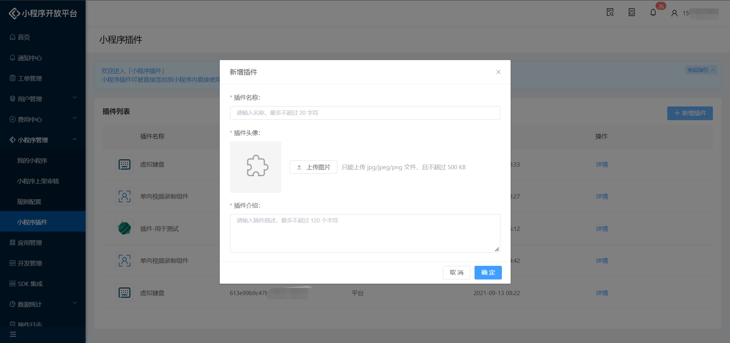Click the green 插件-用于测试 avatar icon

pyautogui.click(x=124, y=229)
